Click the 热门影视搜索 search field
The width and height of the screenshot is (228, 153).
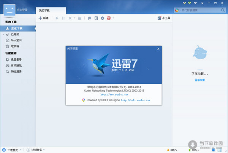(201, 10)
